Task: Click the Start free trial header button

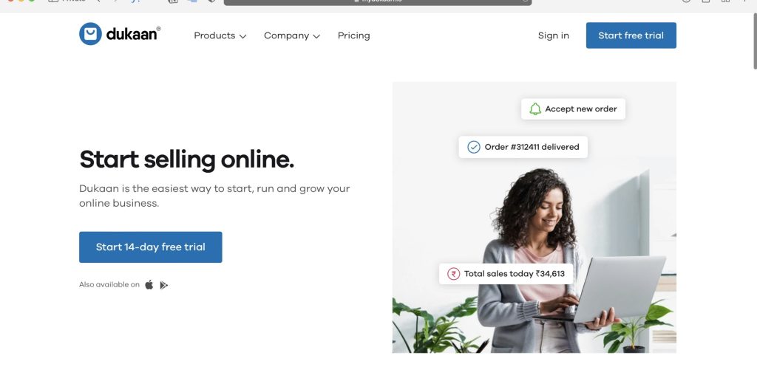Action: tap(631, 35)
